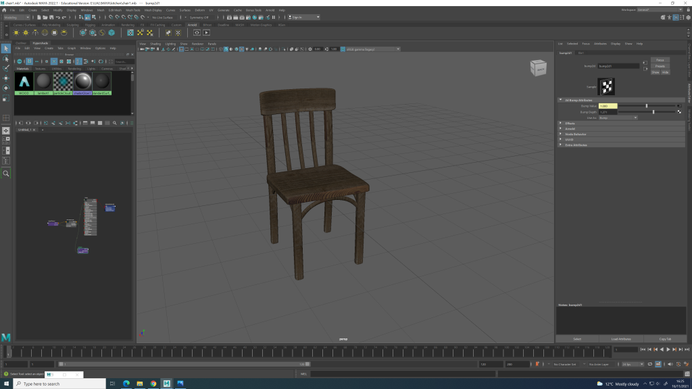This screenshot has height=389, width=692.
Task: Open the Lighting menu in viewport panel
Action: coord(170,44)
